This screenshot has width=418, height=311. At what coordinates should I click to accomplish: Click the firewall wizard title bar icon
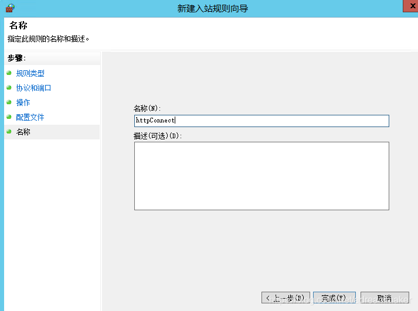point(10,8)
